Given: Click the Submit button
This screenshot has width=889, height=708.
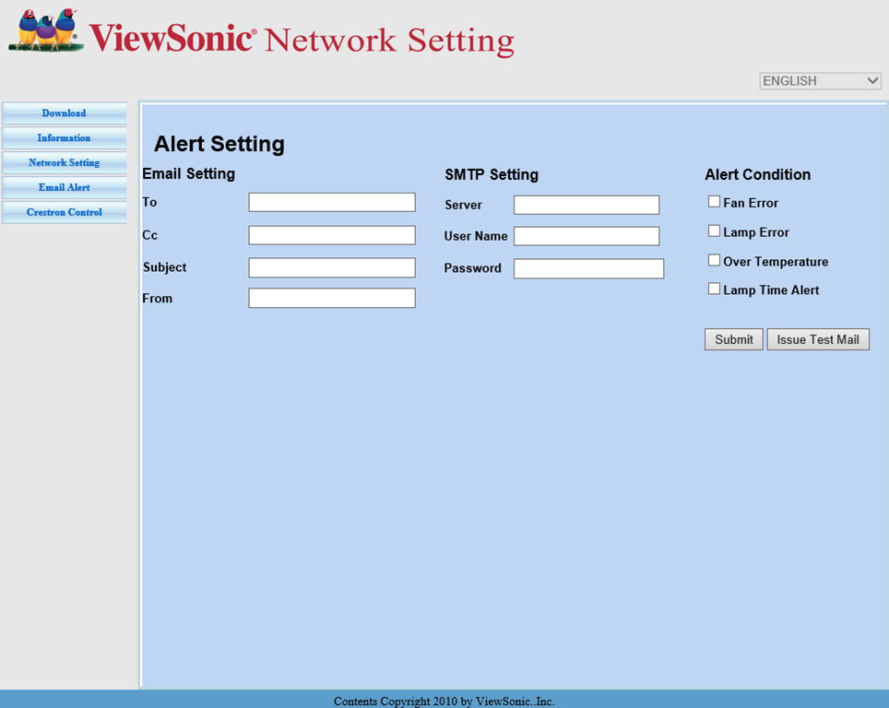Looking at the screenshot, I should 734,339.
